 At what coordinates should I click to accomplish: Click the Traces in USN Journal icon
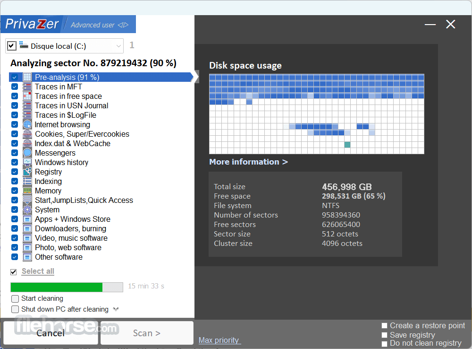coord(27,105)
